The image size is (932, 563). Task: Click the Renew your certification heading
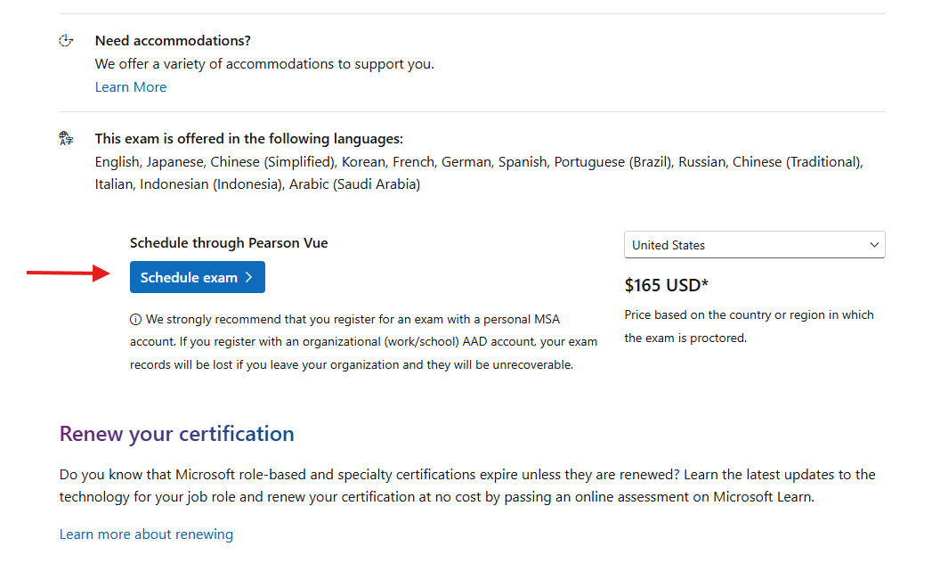[176, 434]
